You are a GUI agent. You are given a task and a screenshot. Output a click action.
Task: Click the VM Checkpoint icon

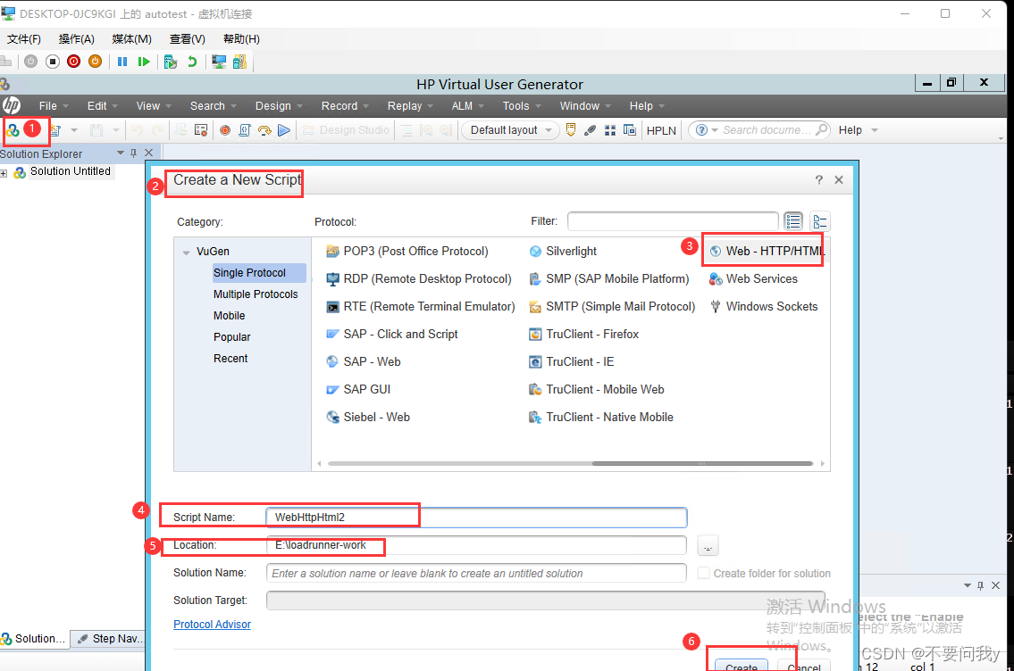pyautogui.click(x=170, y=62)
